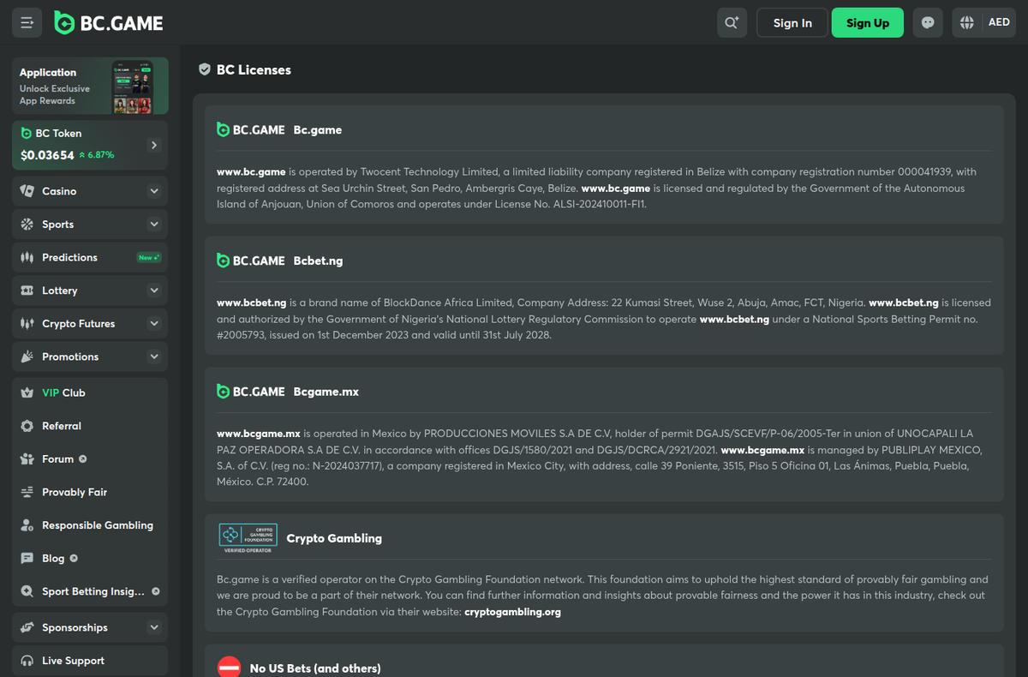
Task: Click the Lottery ticket icon
Action: pyautogui.click(x=27, y=291)
